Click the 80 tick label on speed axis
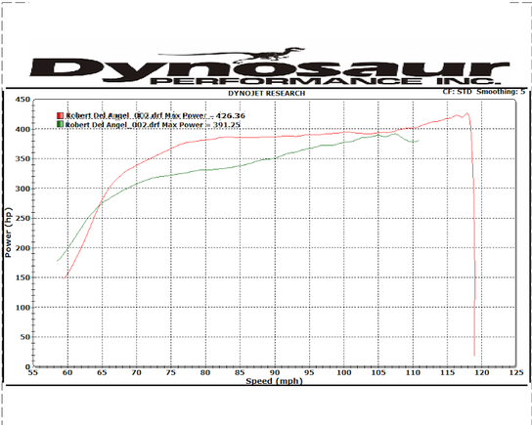Viewport: 532px width, 425px height. (205, 373)
